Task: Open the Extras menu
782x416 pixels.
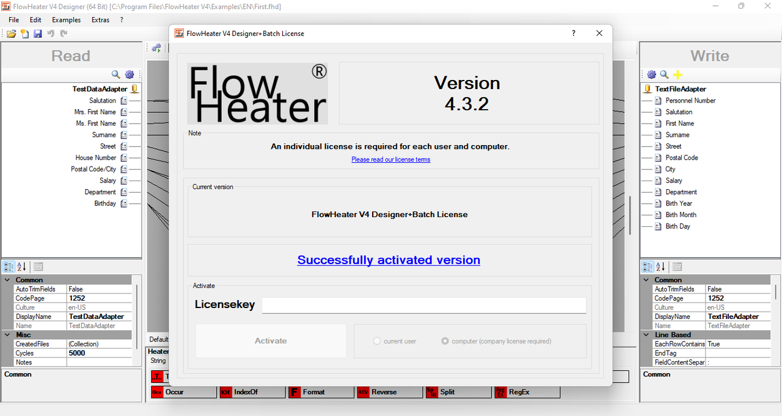Action: [100, 20]
